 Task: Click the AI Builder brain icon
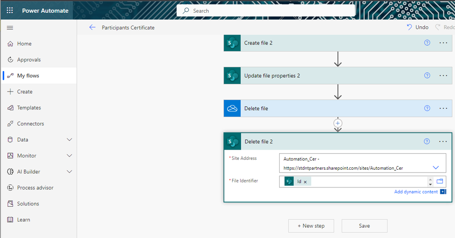click(10, 172)
